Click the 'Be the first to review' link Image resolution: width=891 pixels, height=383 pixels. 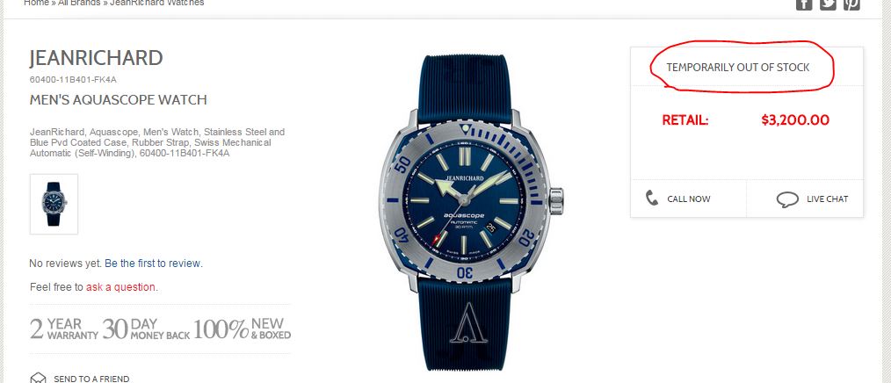pyautogui.click(x=152, y=264)
